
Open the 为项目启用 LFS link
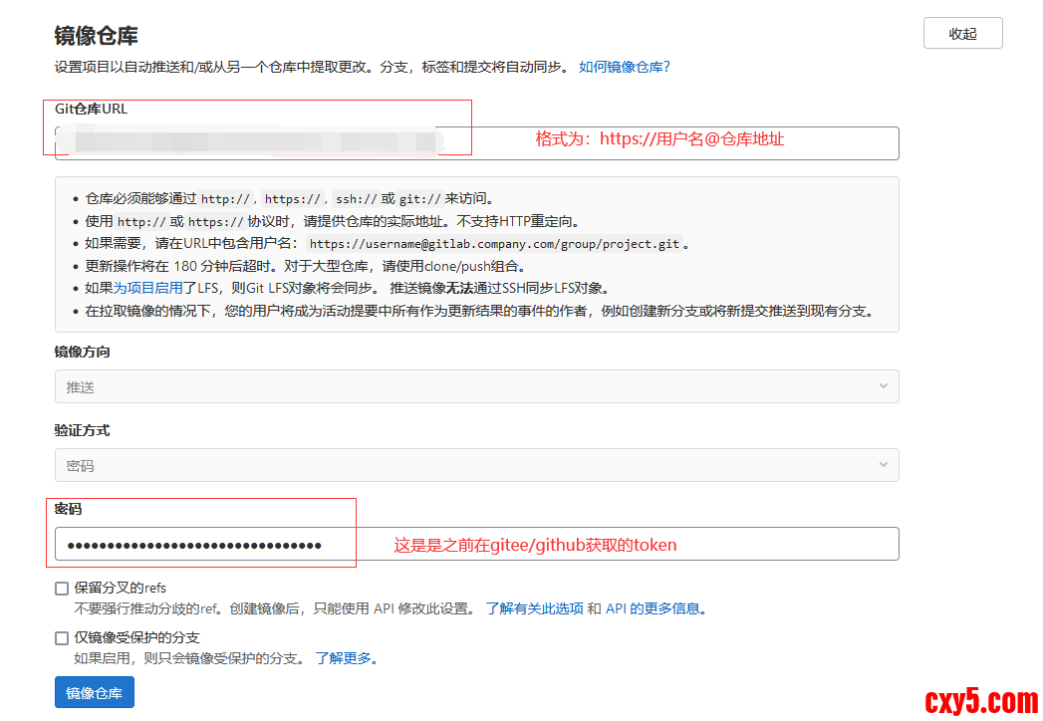click(147, 288)
